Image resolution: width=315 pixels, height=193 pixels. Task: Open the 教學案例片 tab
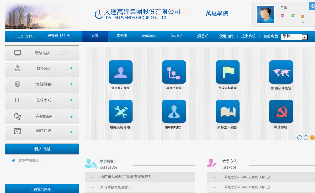(149, 36)
